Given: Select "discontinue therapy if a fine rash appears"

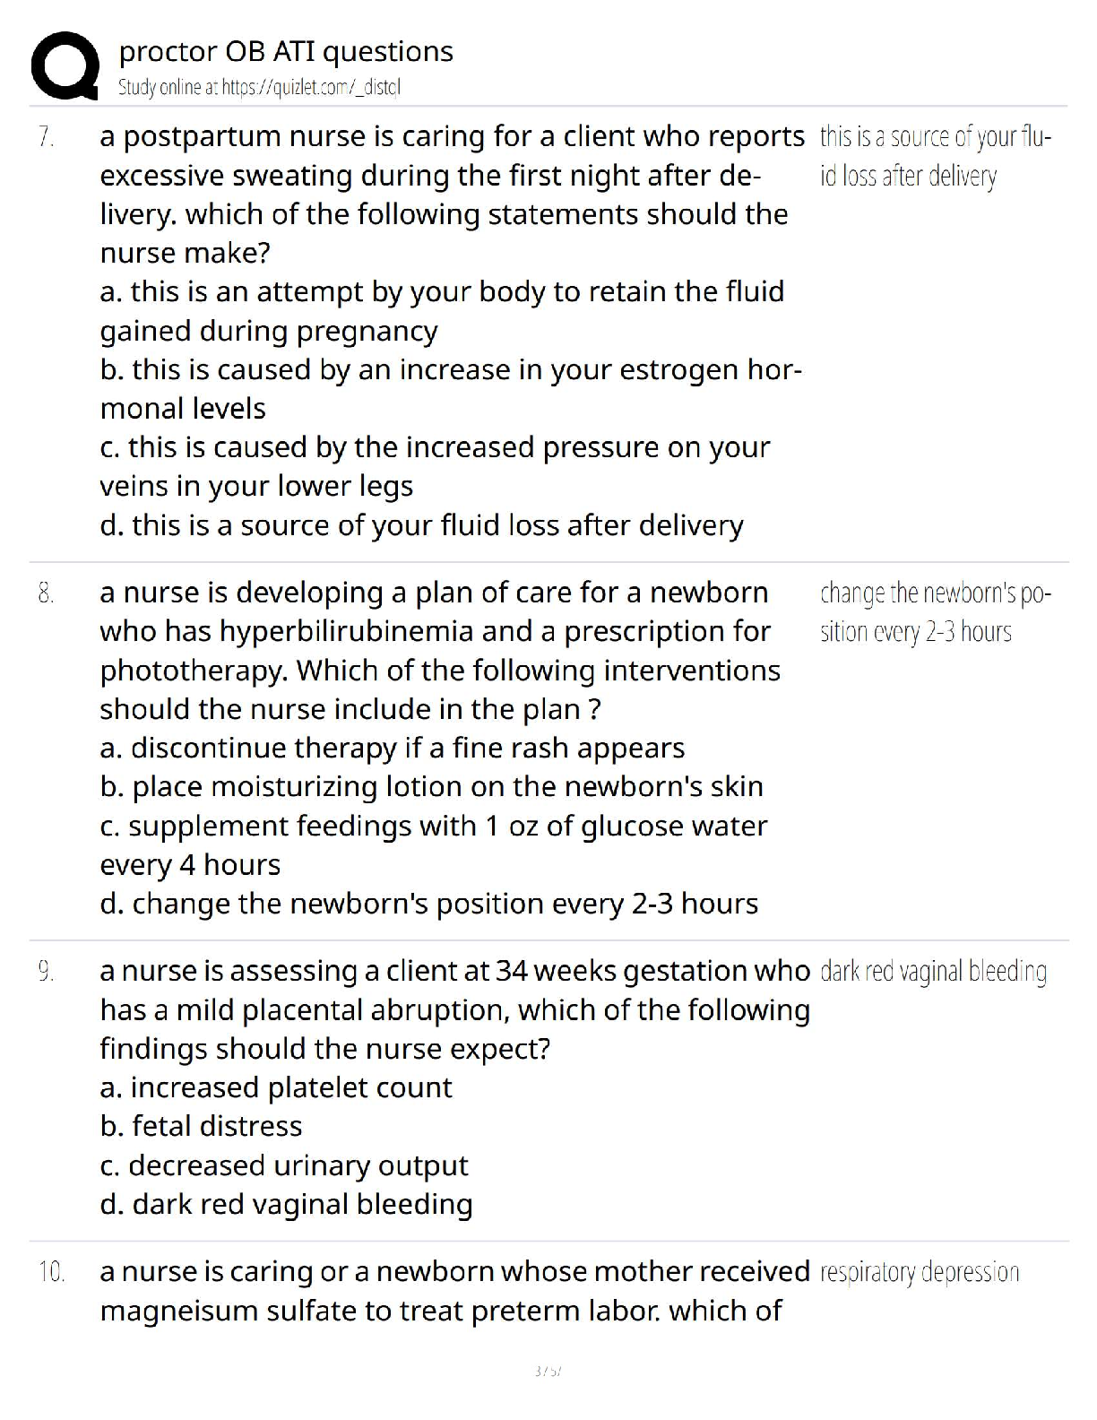Looking at the screenshot, I should (x=392, y=748).
